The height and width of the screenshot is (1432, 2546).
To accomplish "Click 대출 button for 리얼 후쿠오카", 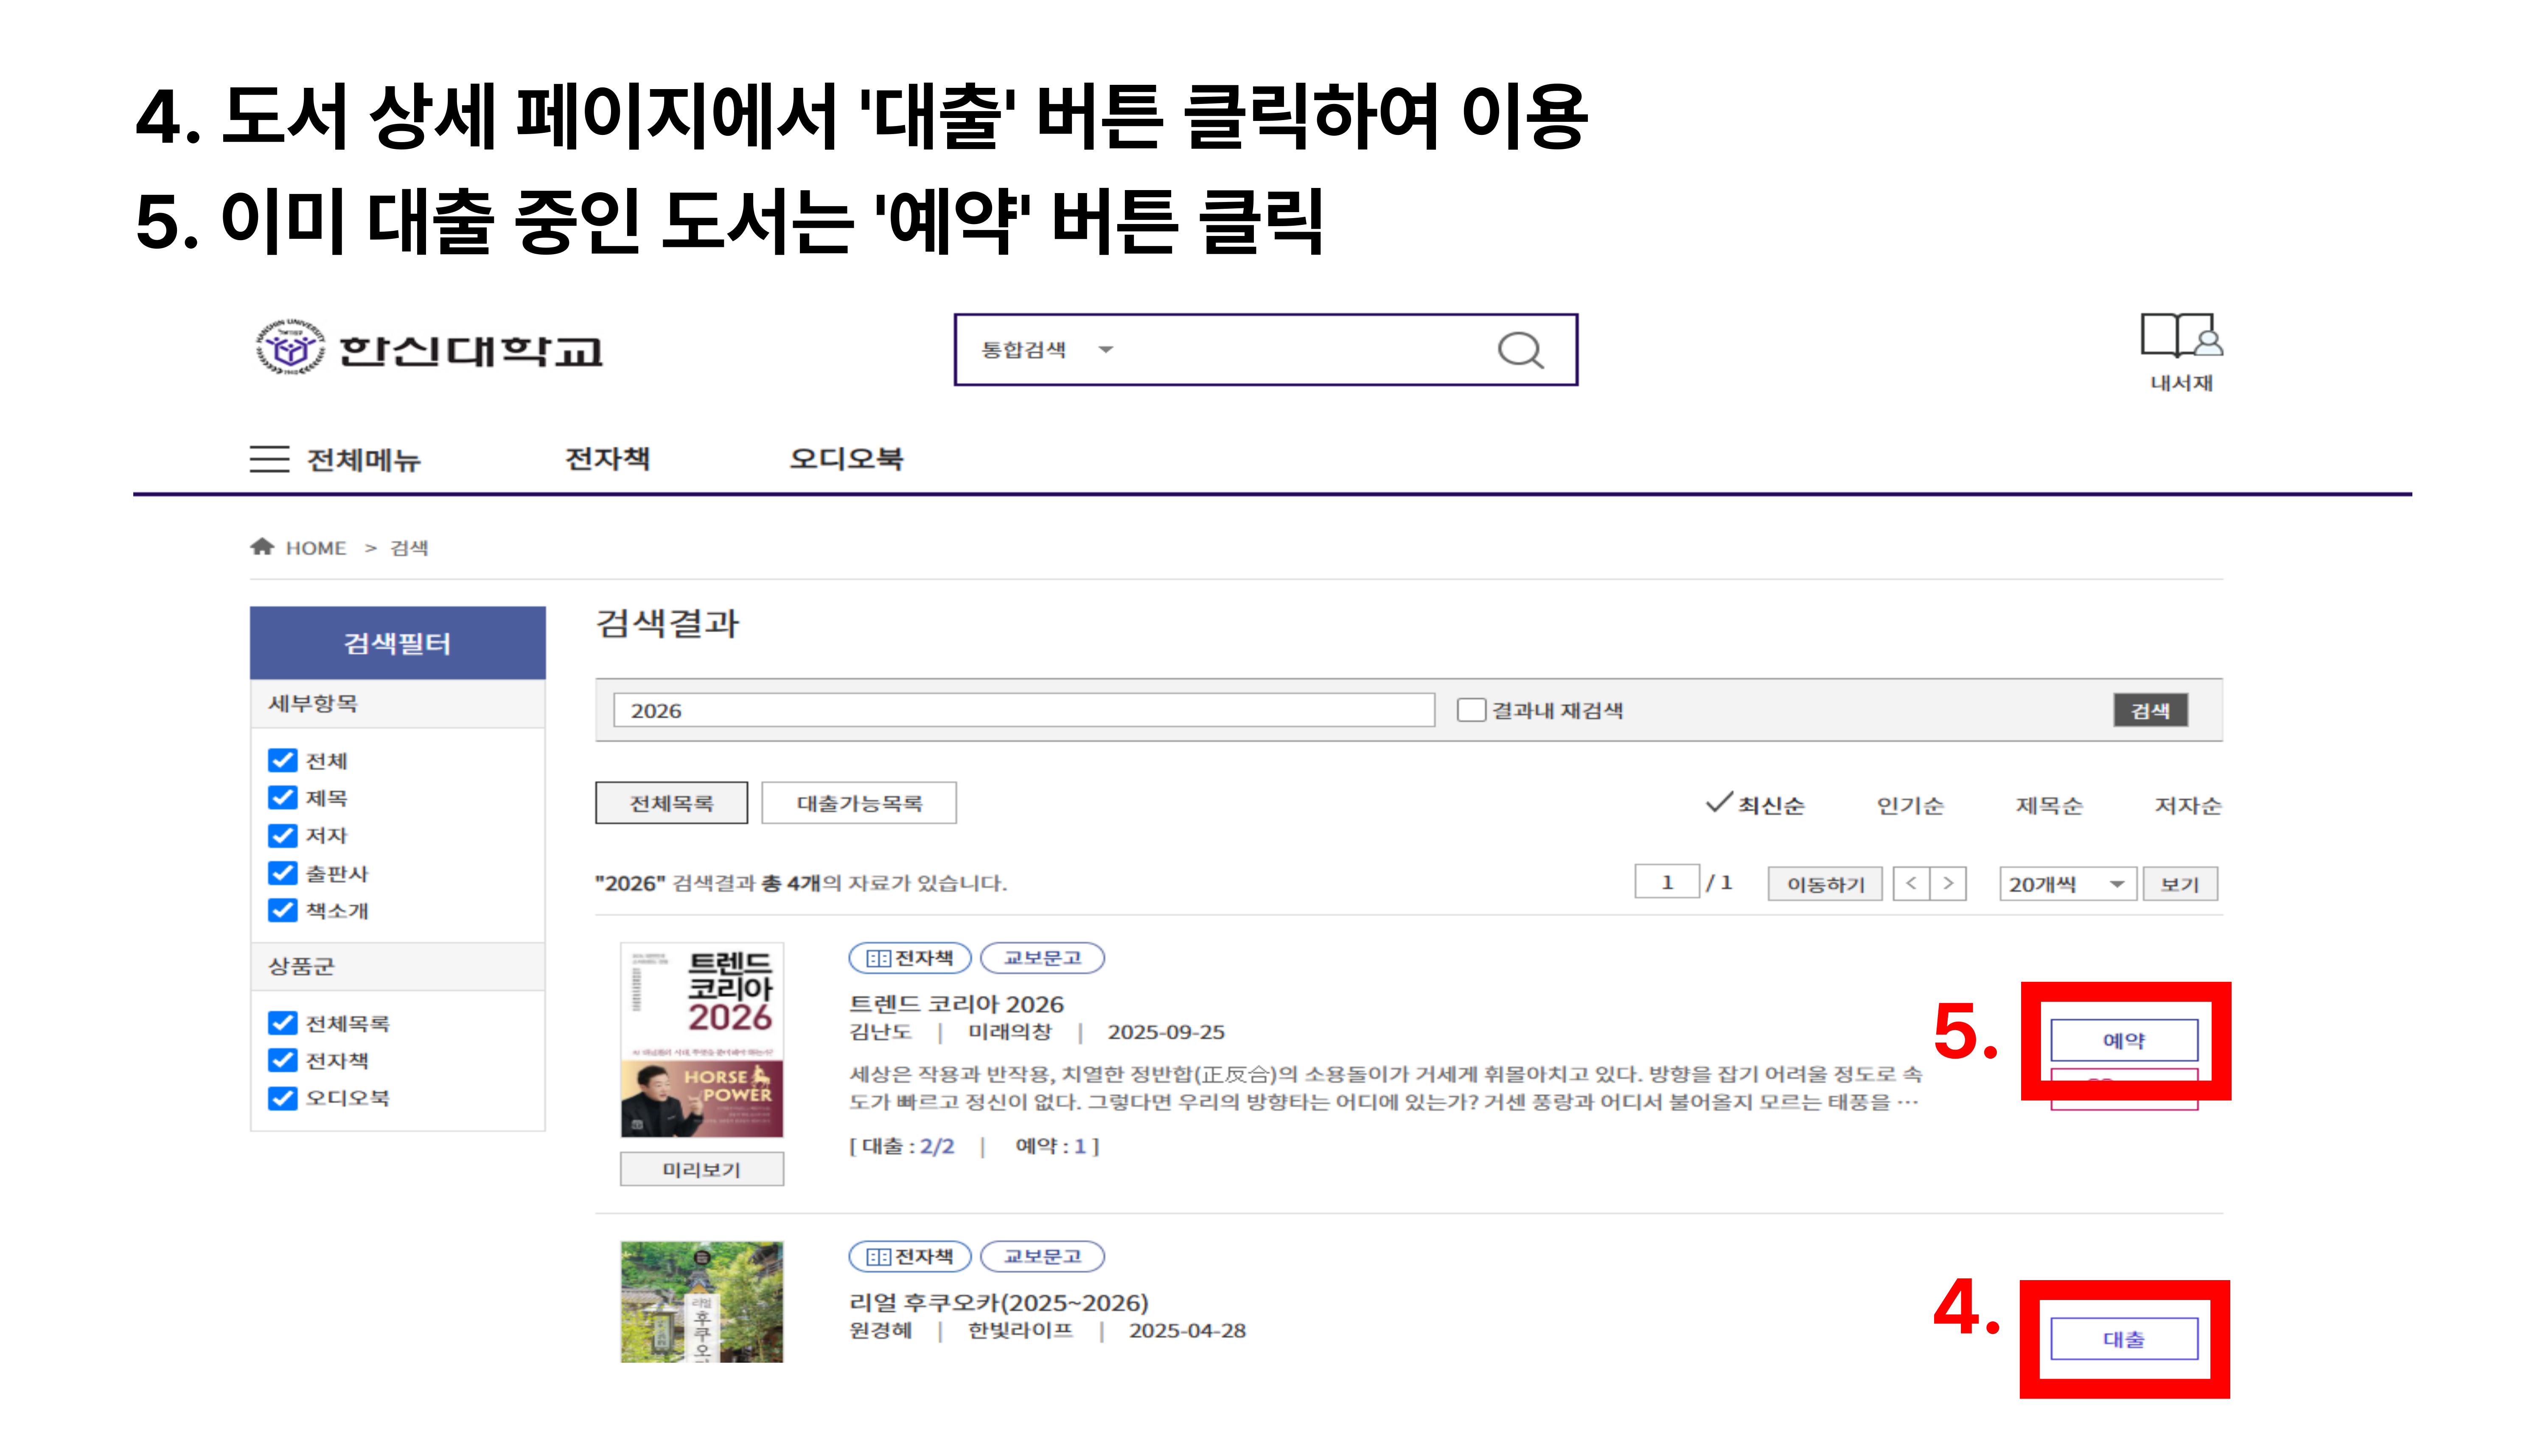I will pos(2123,1339).
